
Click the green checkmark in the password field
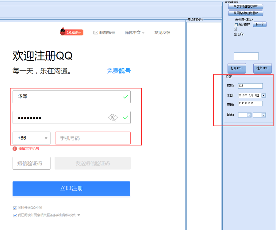coord(125,117)
